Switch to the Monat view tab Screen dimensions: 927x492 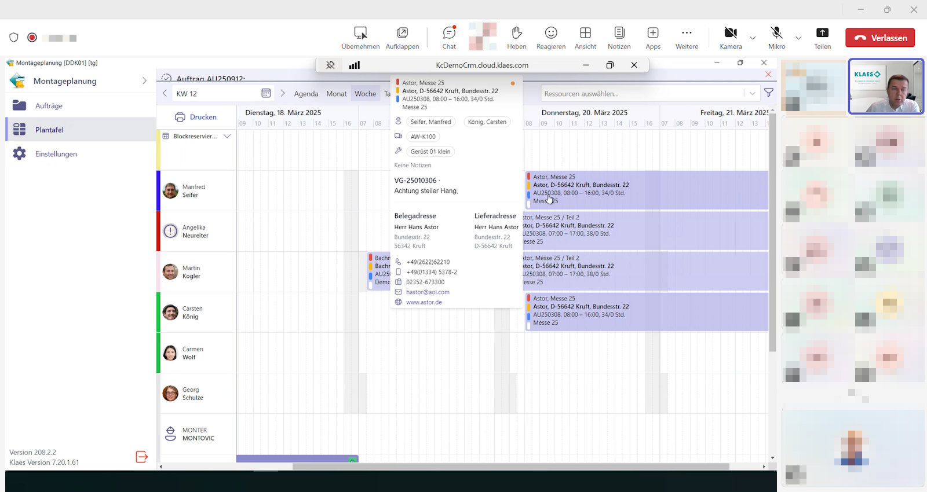[336, 94]
